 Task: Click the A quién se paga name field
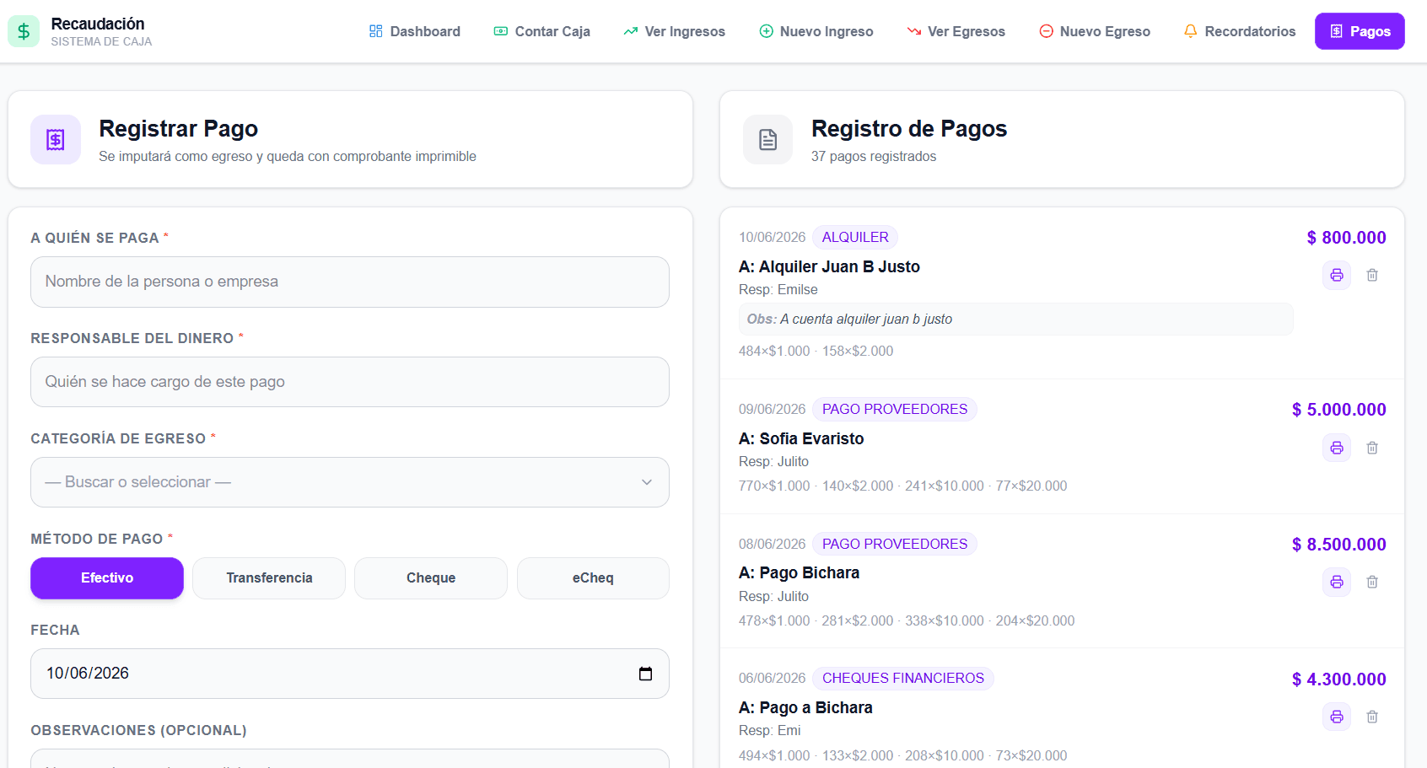350,282
